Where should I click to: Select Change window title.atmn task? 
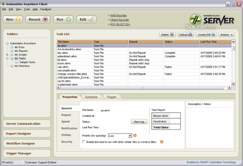point(144,74)
